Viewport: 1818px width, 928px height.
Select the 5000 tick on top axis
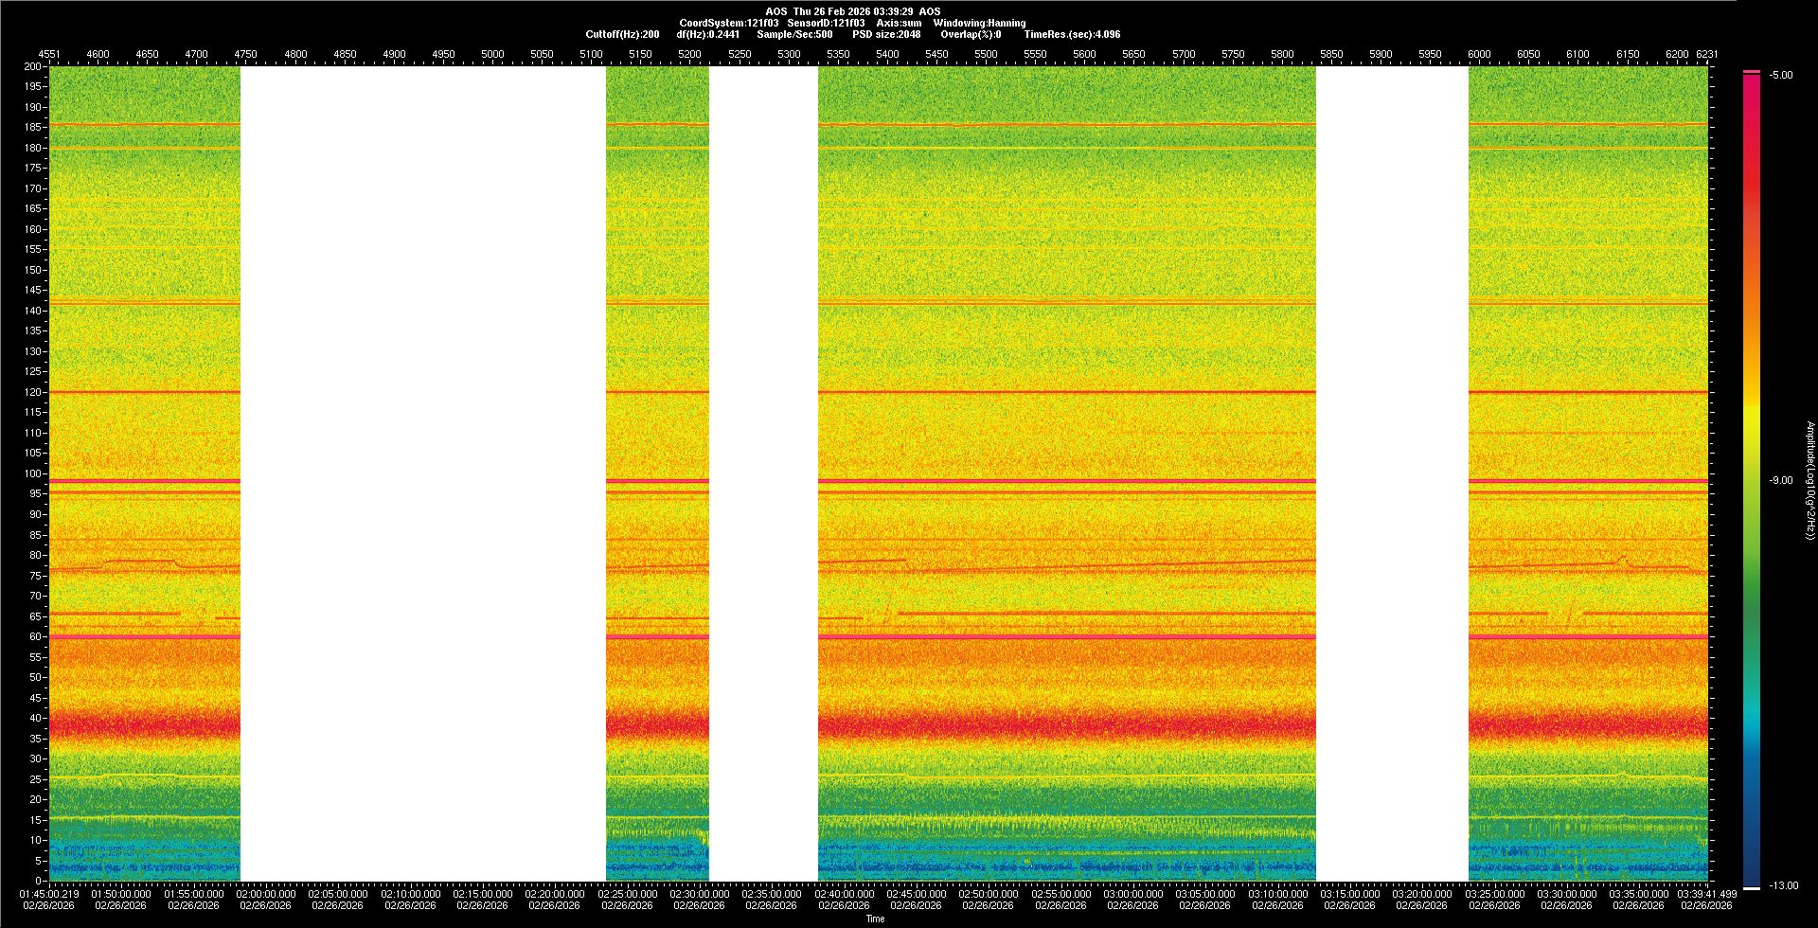[x=492, y=55]
